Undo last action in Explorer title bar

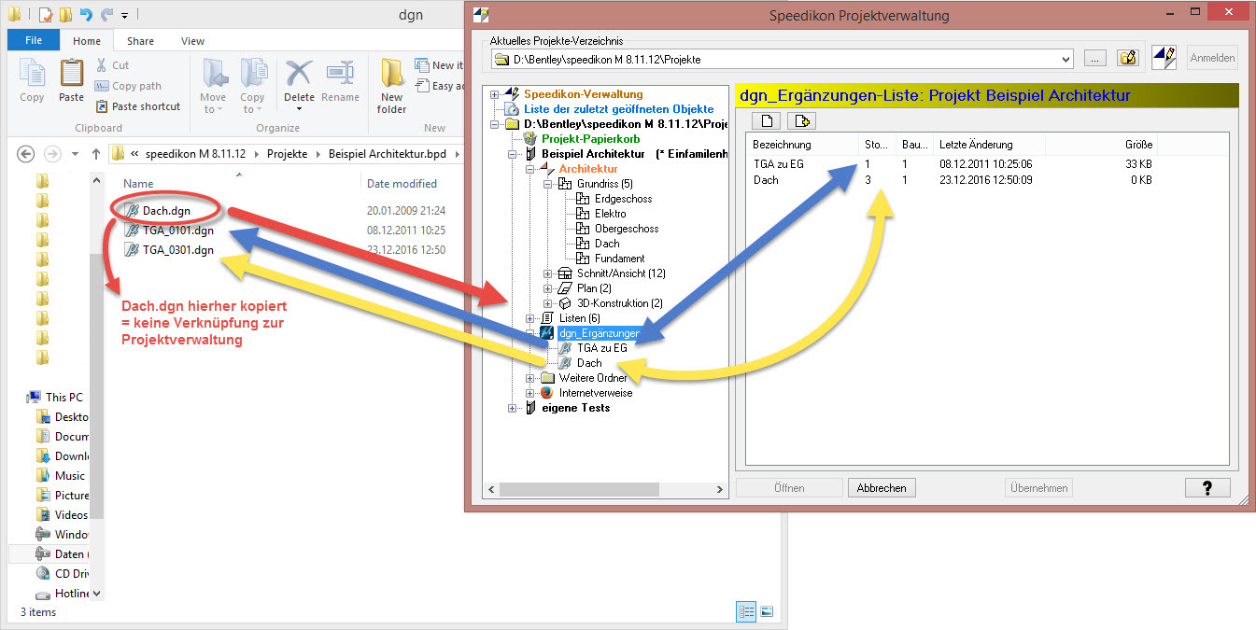tap(86, 15)
